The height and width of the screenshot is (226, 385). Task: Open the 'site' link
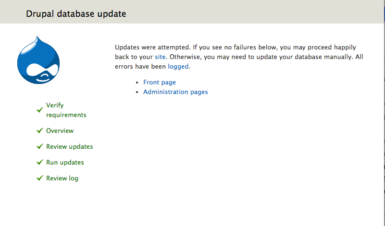click(160, 57)
